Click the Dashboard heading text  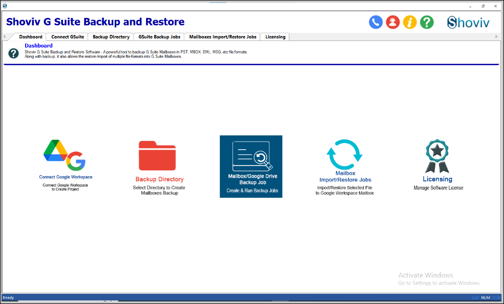38,45
